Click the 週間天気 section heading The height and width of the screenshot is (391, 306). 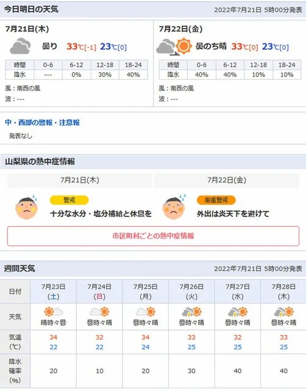pyautogui.click(x=20, y=269)
